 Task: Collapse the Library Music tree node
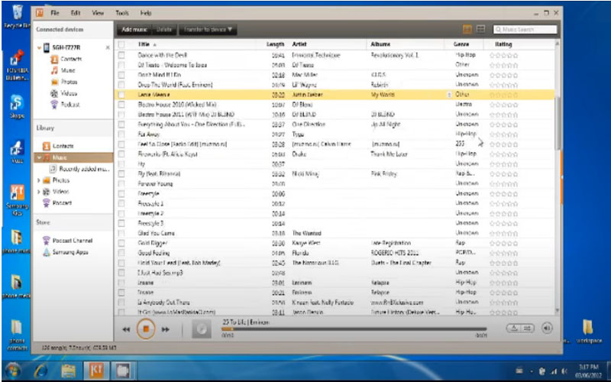(39, 157)
